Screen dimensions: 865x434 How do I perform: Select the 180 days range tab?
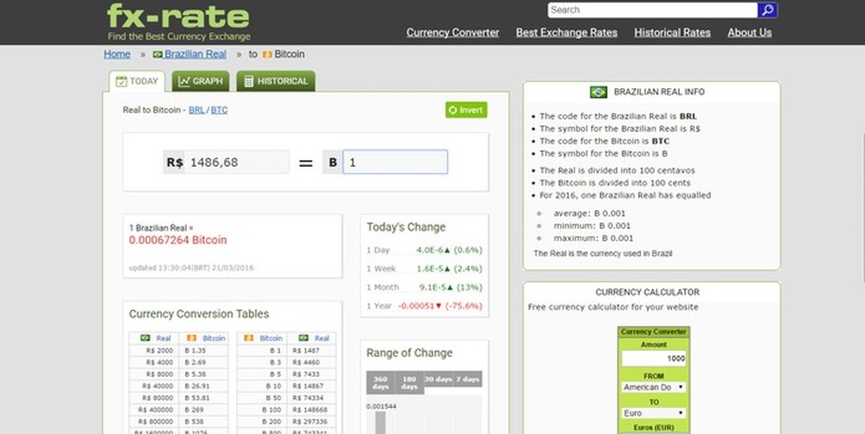pyautogui.click(x=409, y=382)
